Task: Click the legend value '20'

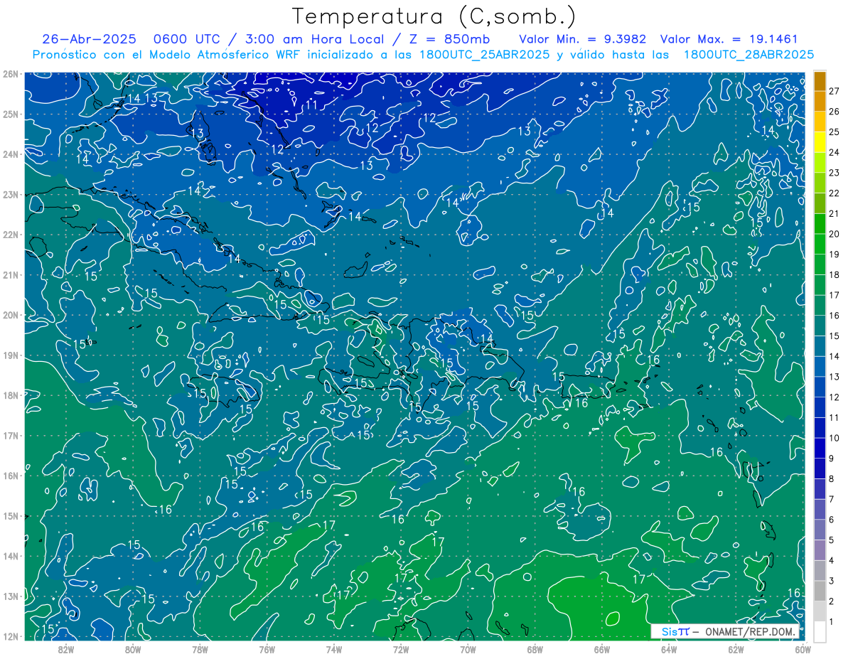Action: pos(834,234)
